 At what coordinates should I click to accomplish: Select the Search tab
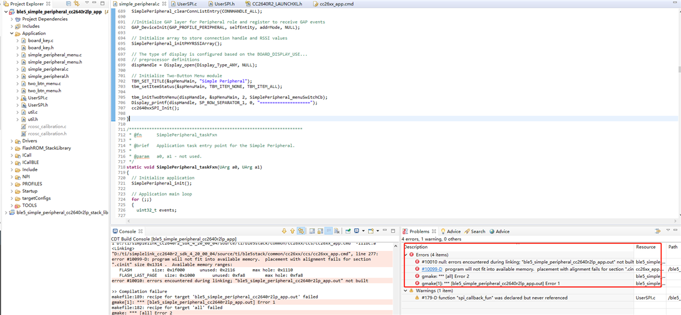point(474,232)
